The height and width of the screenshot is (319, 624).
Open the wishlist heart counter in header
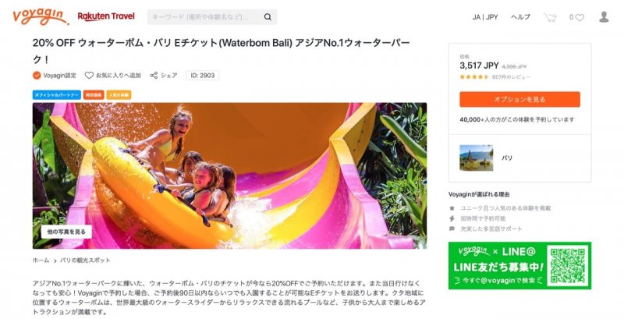[x=576, y=17]
